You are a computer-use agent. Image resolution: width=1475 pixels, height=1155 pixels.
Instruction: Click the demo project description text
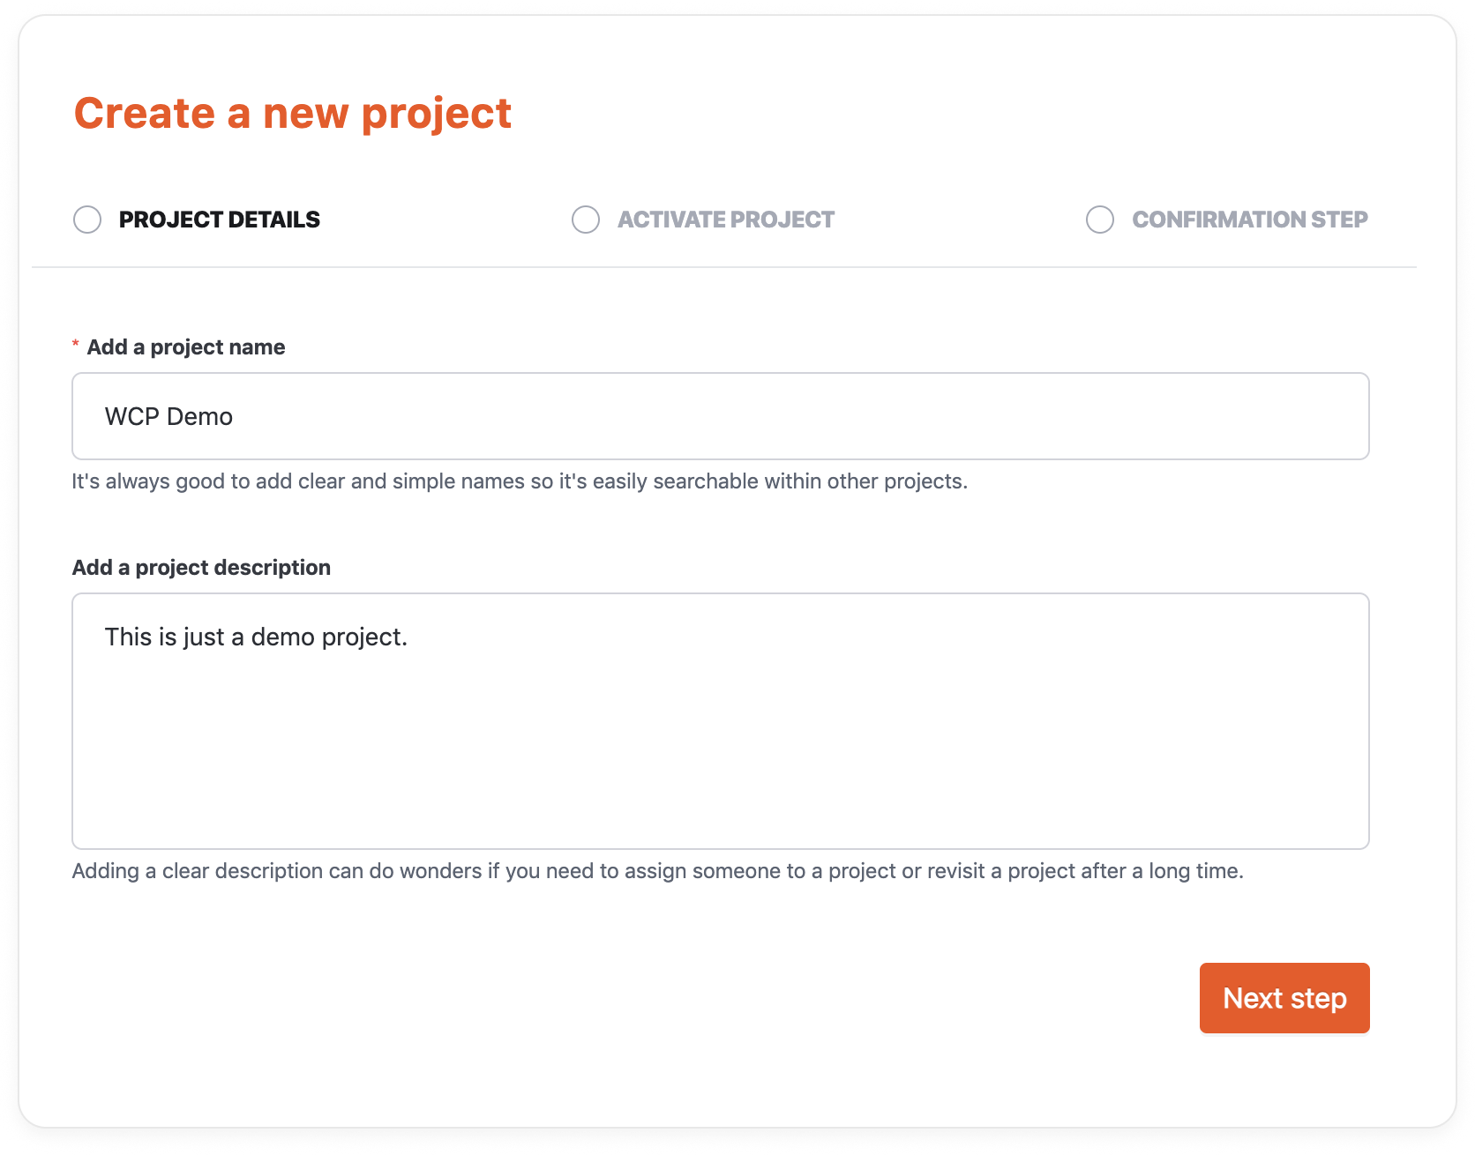tap(256, 636)
